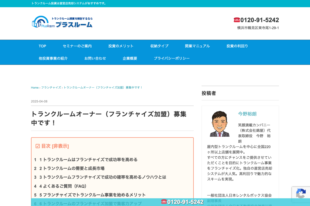310x206 pixels.
Task: Open プライバシーポリシー menu item
Action: [172, 58]
